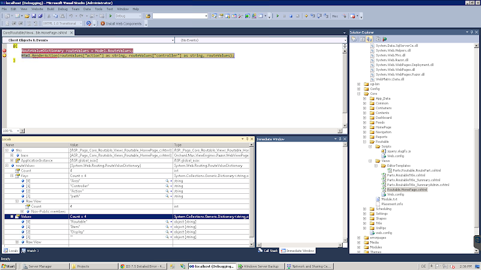The width and height of the screenshot is (481, 270).
Task: Toggle Hex hexadecimal display button
Action: [x=335, y=16]
